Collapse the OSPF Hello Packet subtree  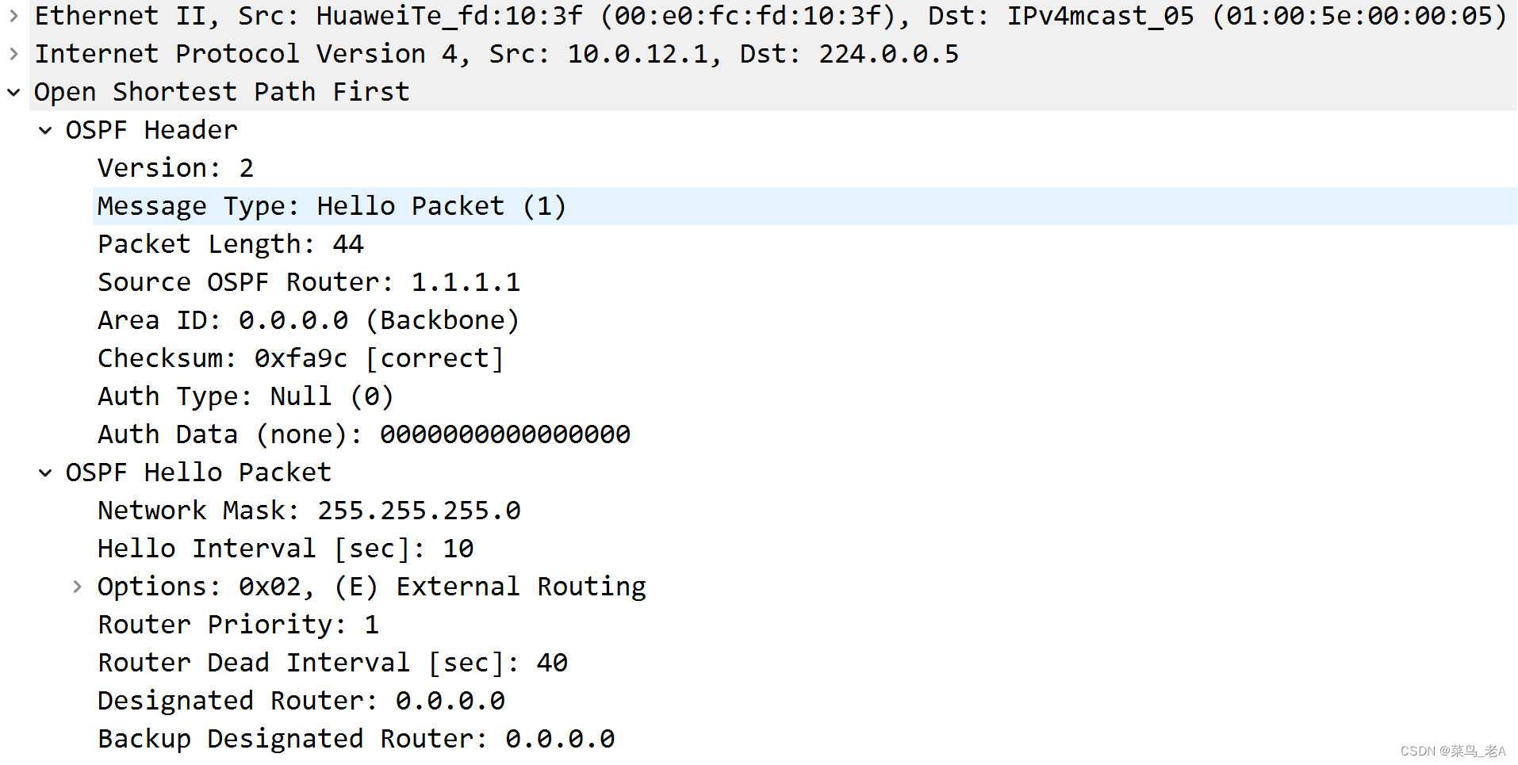[44, 472]
